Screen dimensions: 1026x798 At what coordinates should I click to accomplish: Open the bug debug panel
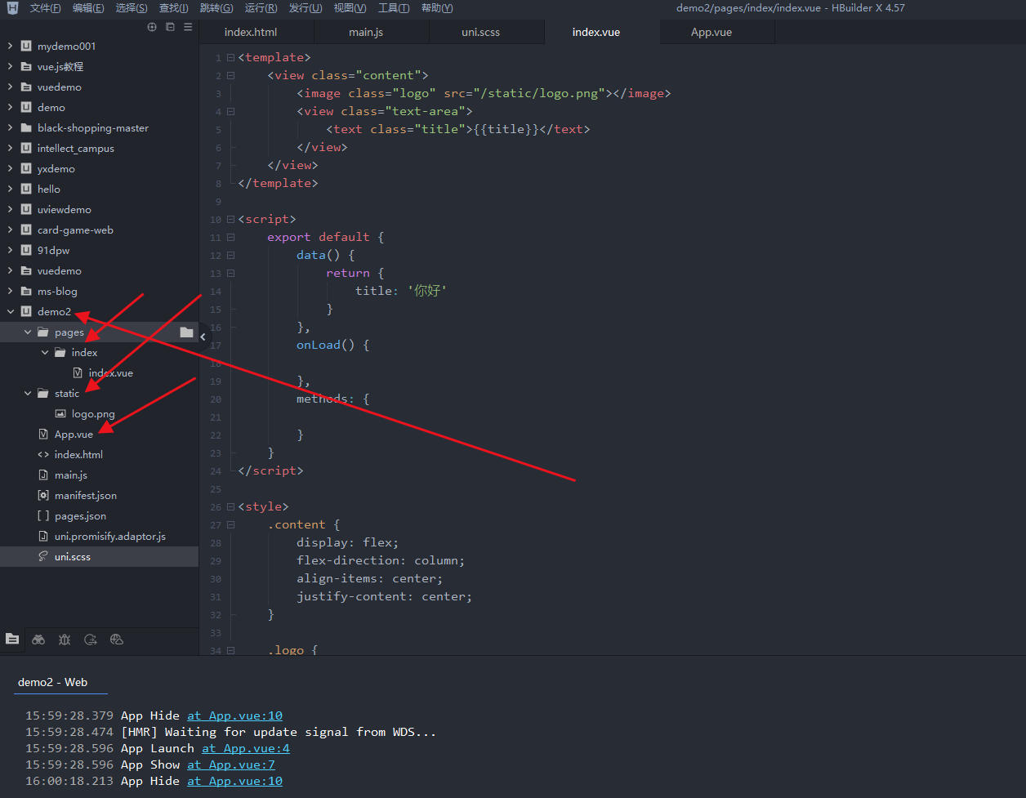point(65,640)
